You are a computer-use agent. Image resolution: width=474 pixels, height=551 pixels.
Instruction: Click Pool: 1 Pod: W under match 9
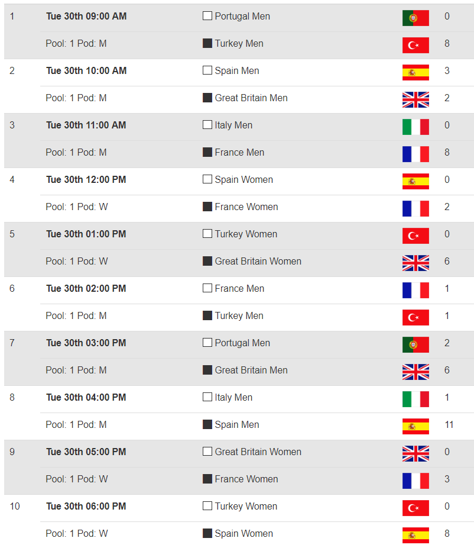coord(77,479)
